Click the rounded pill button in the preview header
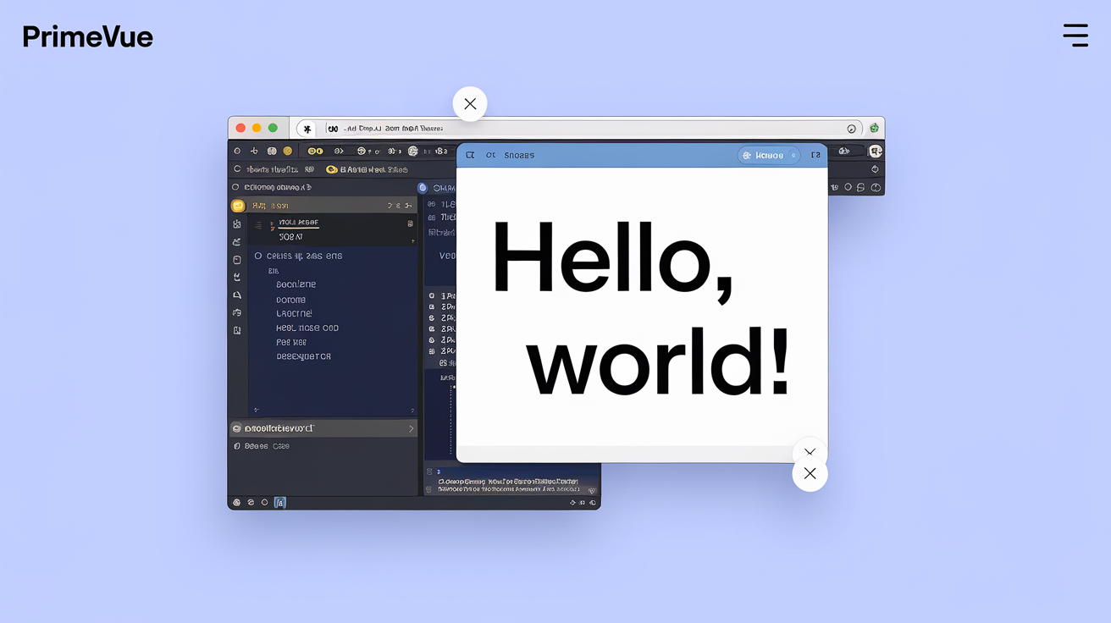This screenshot has width=1111, height=623. pos(768,156)
